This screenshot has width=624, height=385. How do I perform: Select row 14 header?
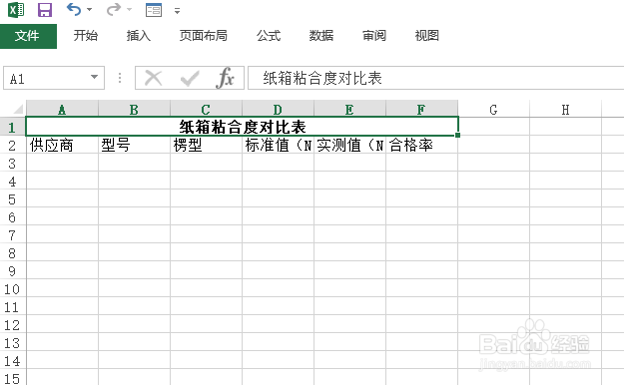12,361
